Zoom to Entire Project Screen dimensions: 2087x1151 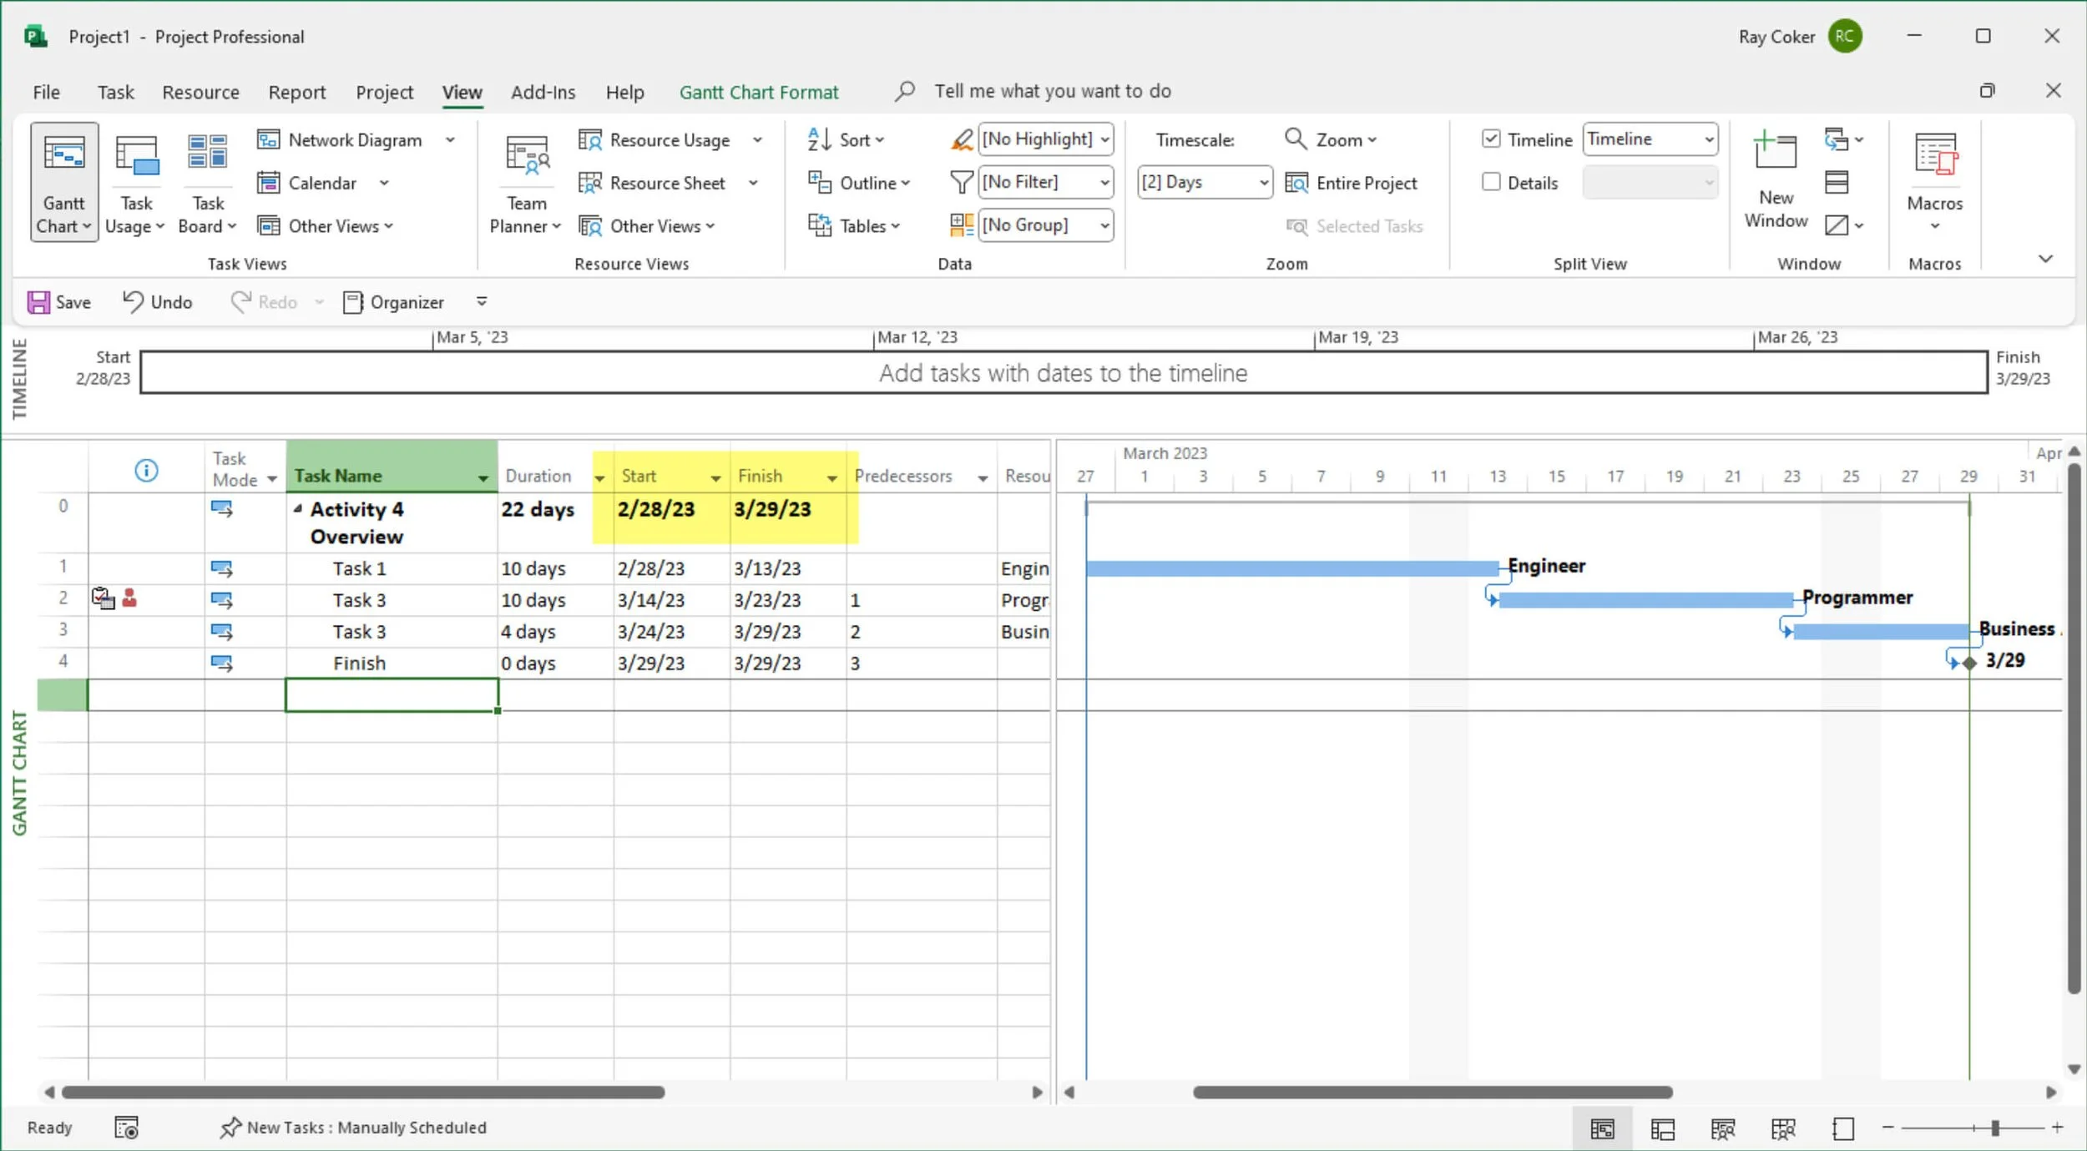(x=1351, y=183)
